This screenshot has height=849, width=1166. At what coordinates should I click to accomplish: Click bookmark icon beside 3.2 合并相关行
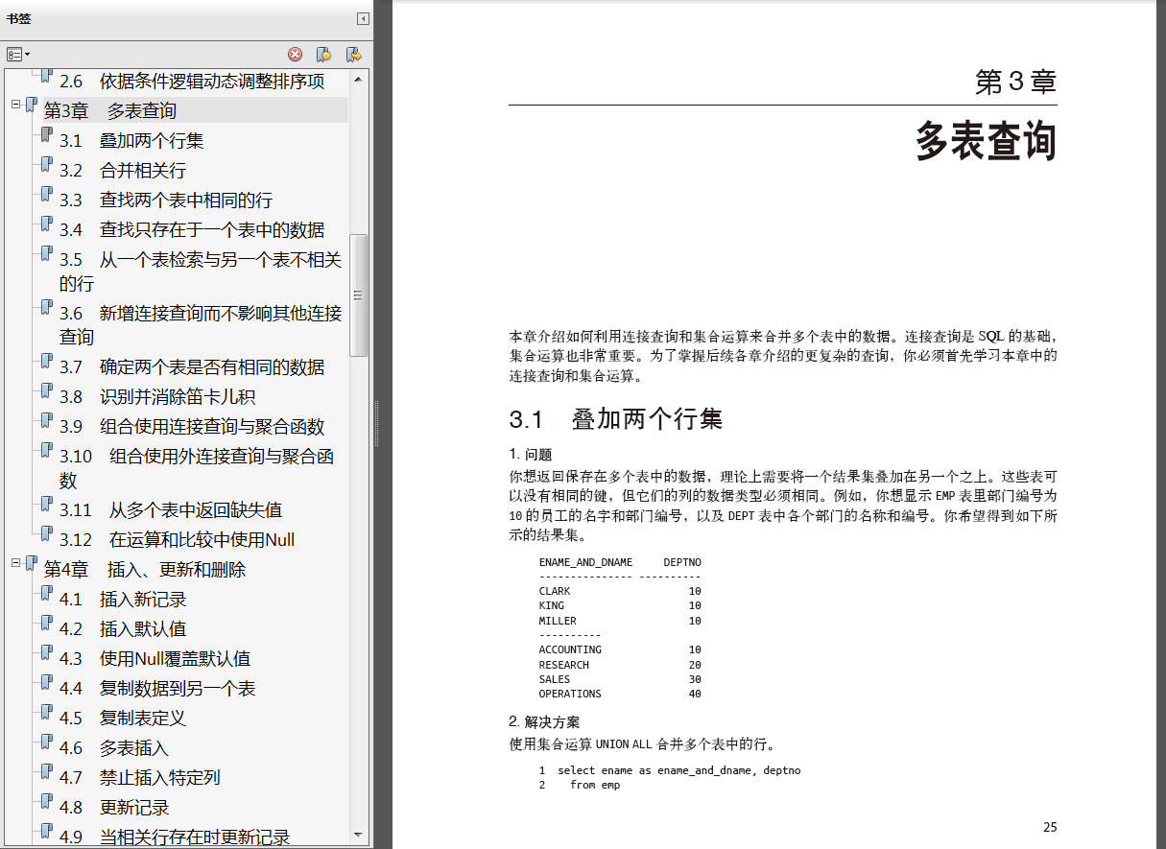pos(46,165)
